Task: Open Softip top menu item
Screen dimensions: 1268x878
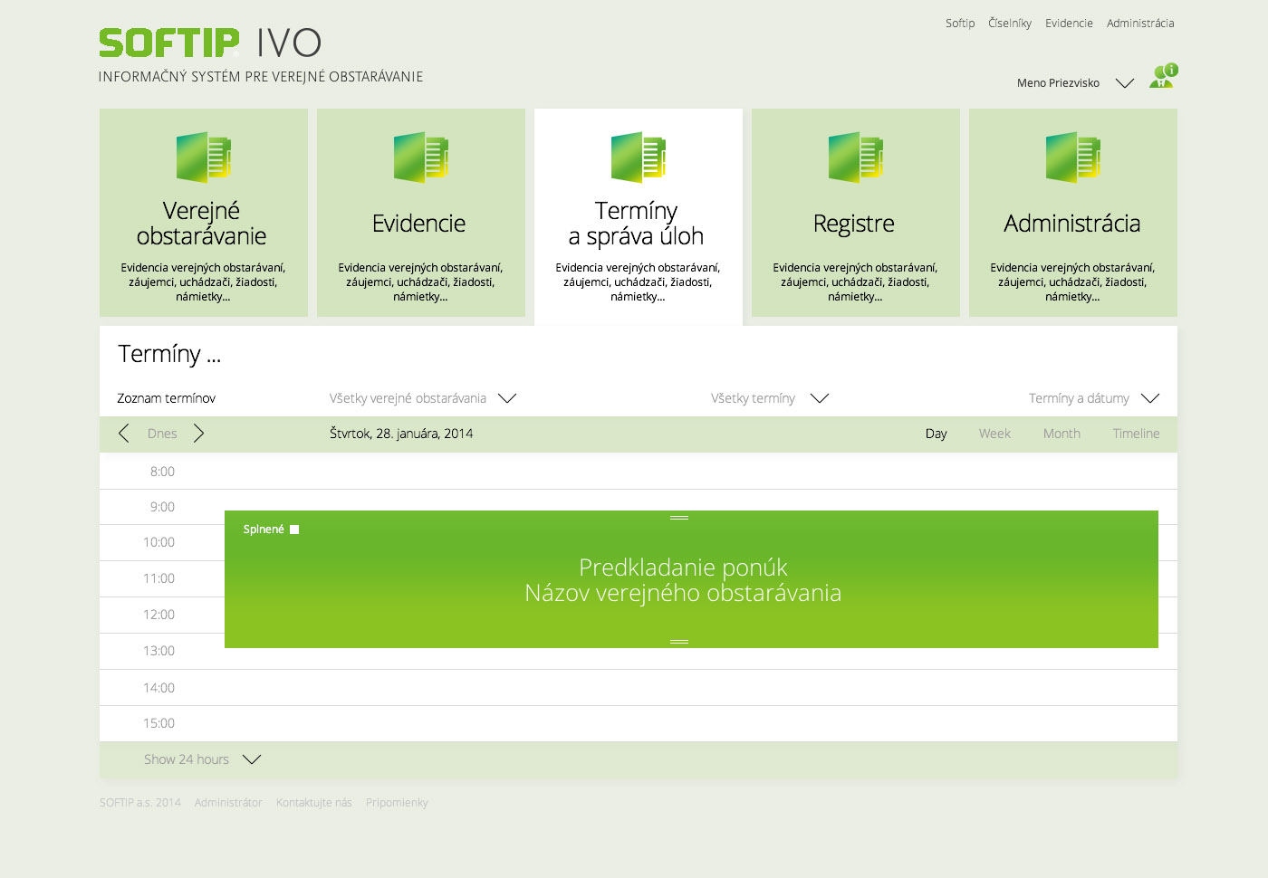Action: (x=960, y=24)
